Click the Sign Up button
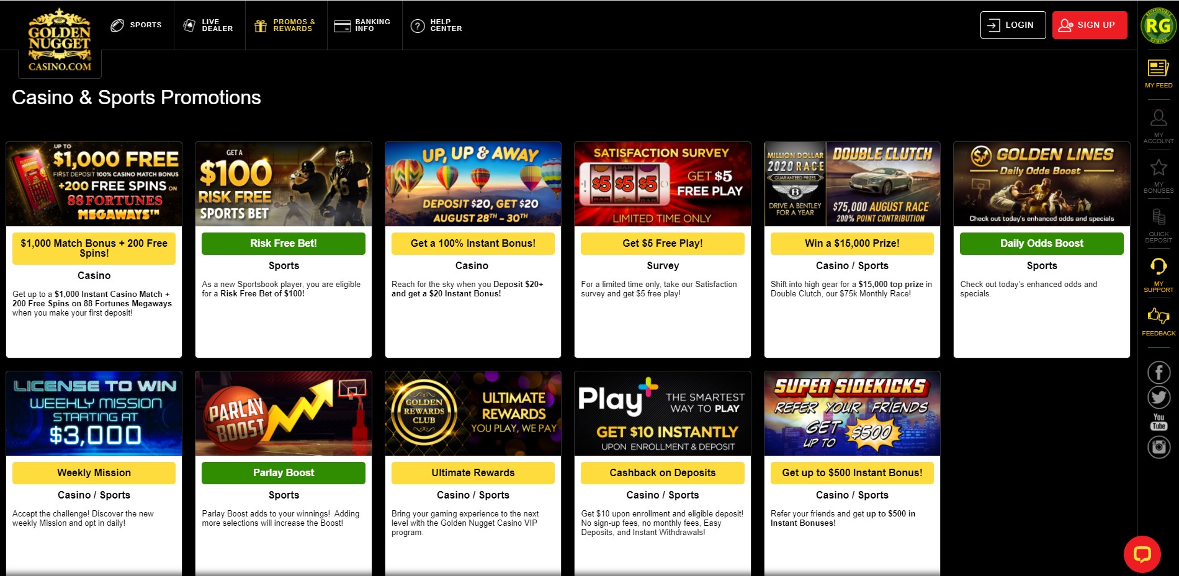The height and width of the screenshot is (576, 1179). (x=1090, y=25)
